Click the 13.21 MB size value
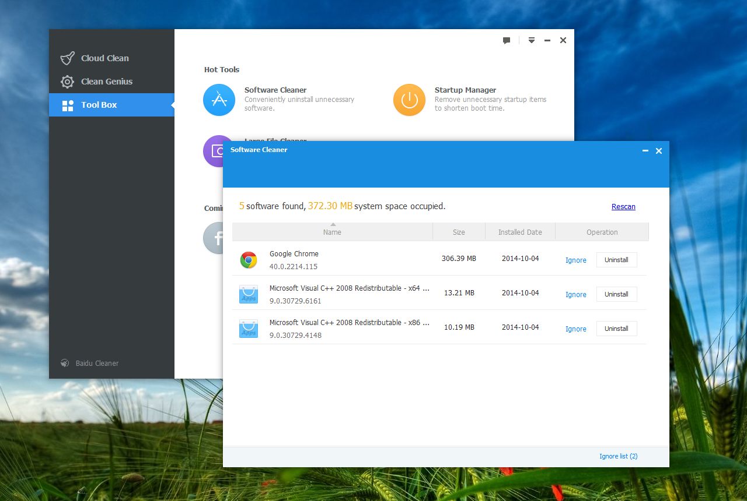Image resolution: width=747 pixels, height=501 pixels. point(459,293)
